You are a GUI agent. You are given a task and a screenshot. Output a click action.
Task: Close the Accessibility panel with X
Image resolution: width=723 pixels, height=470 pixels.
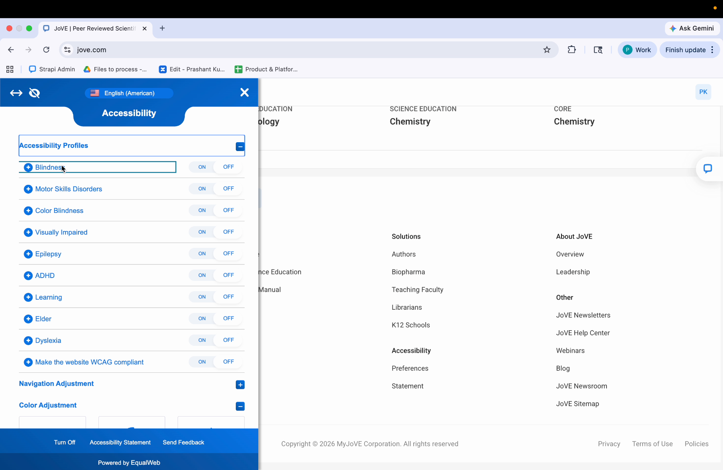(244, 92)
